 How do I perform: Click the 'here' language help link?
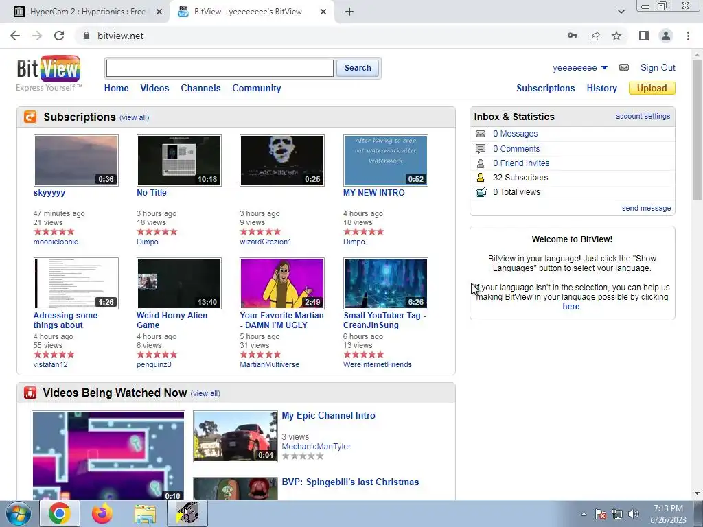point(571,307)
